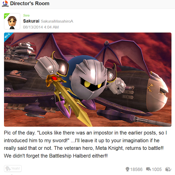Viewport: 175px width, 175px height.
Task: Open the Sakurai display name link
Action: tap(31, 21)
